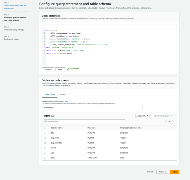Go to next page with right chevron
Image resolution: width=190 pixels, height=180 pixels.
click(173, 121)
